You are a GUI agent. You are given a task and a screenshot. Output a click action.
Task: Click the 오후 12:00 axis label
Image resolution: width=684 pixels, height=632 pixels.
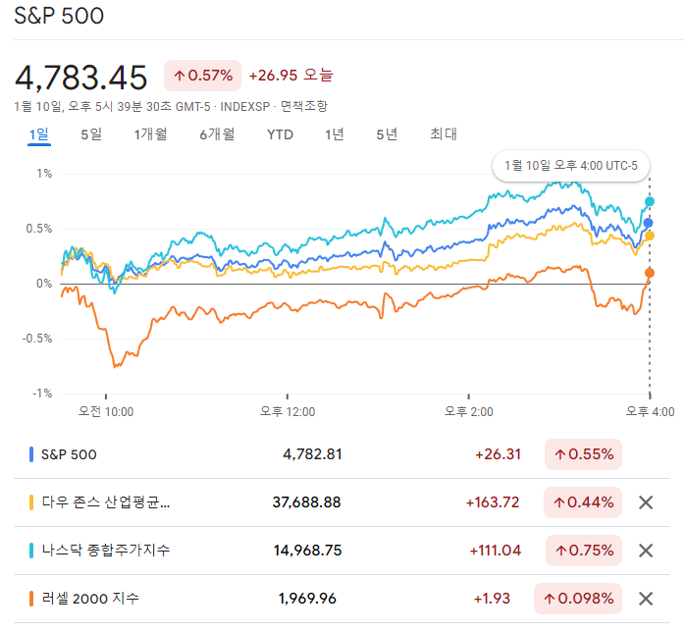point(288,412)
